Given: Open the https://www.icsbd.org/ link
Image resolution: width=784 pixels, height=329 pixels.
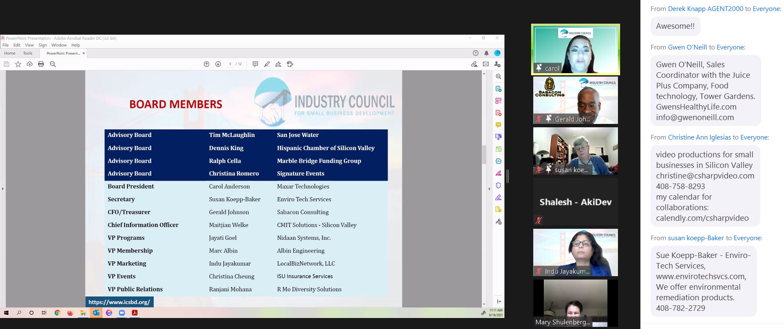Looking at the screenshot, I should point(119,302).
